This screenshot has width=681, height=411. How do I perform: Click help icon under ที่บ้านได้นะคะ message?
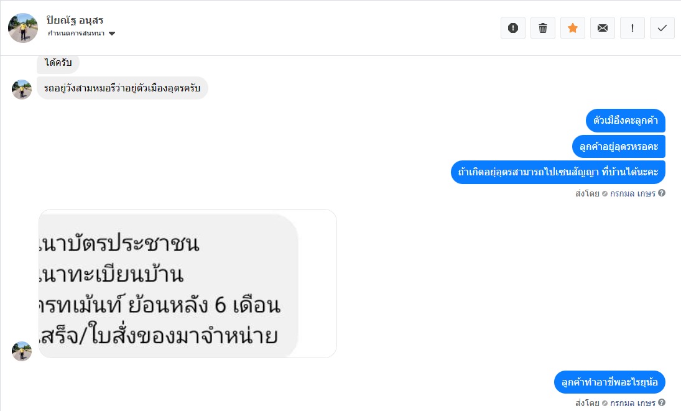(662, 193)
